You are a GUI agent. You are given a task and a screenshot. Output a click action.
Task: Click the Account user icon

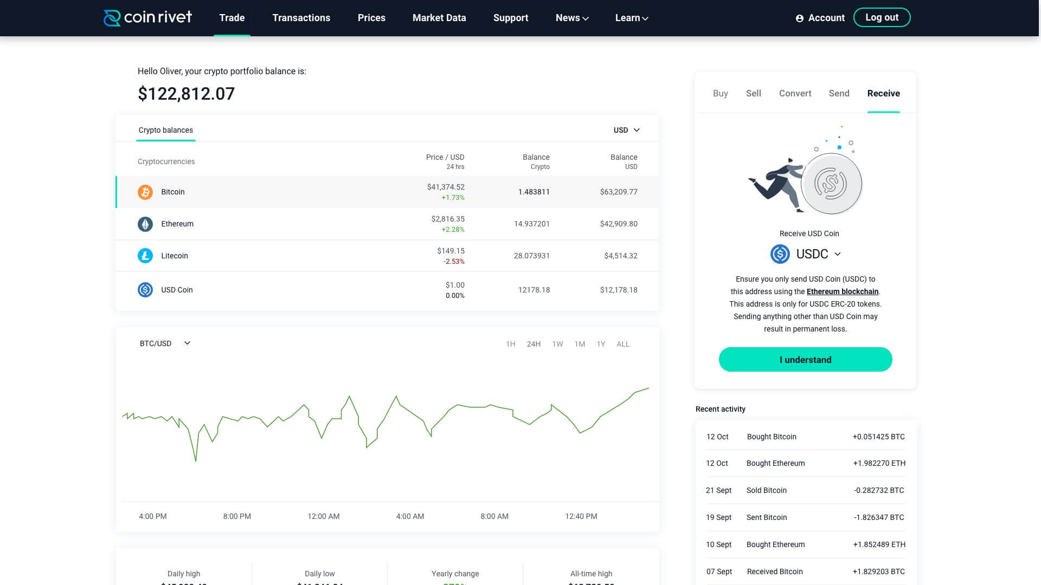pos(799,18)
